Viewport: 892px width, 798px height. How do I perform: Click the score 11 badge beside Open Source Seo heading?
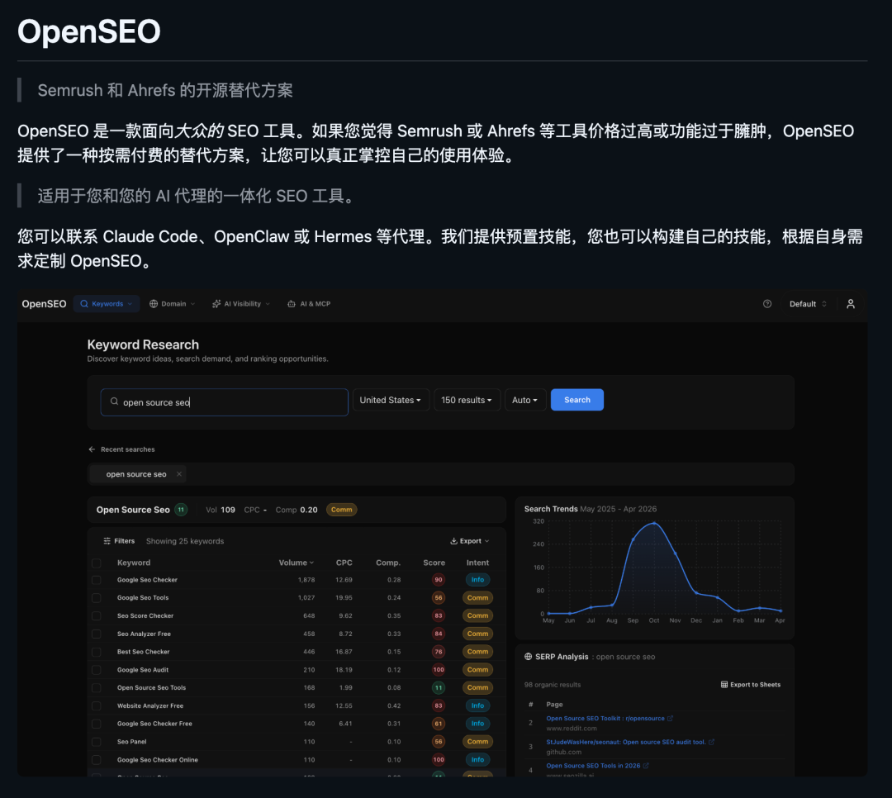click(181, 510)
